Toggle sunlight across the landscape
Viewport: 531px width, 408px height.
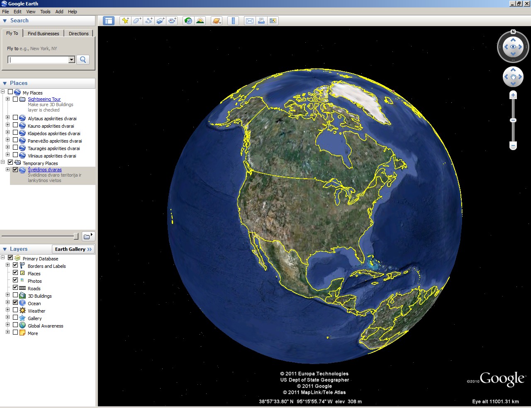200,21
